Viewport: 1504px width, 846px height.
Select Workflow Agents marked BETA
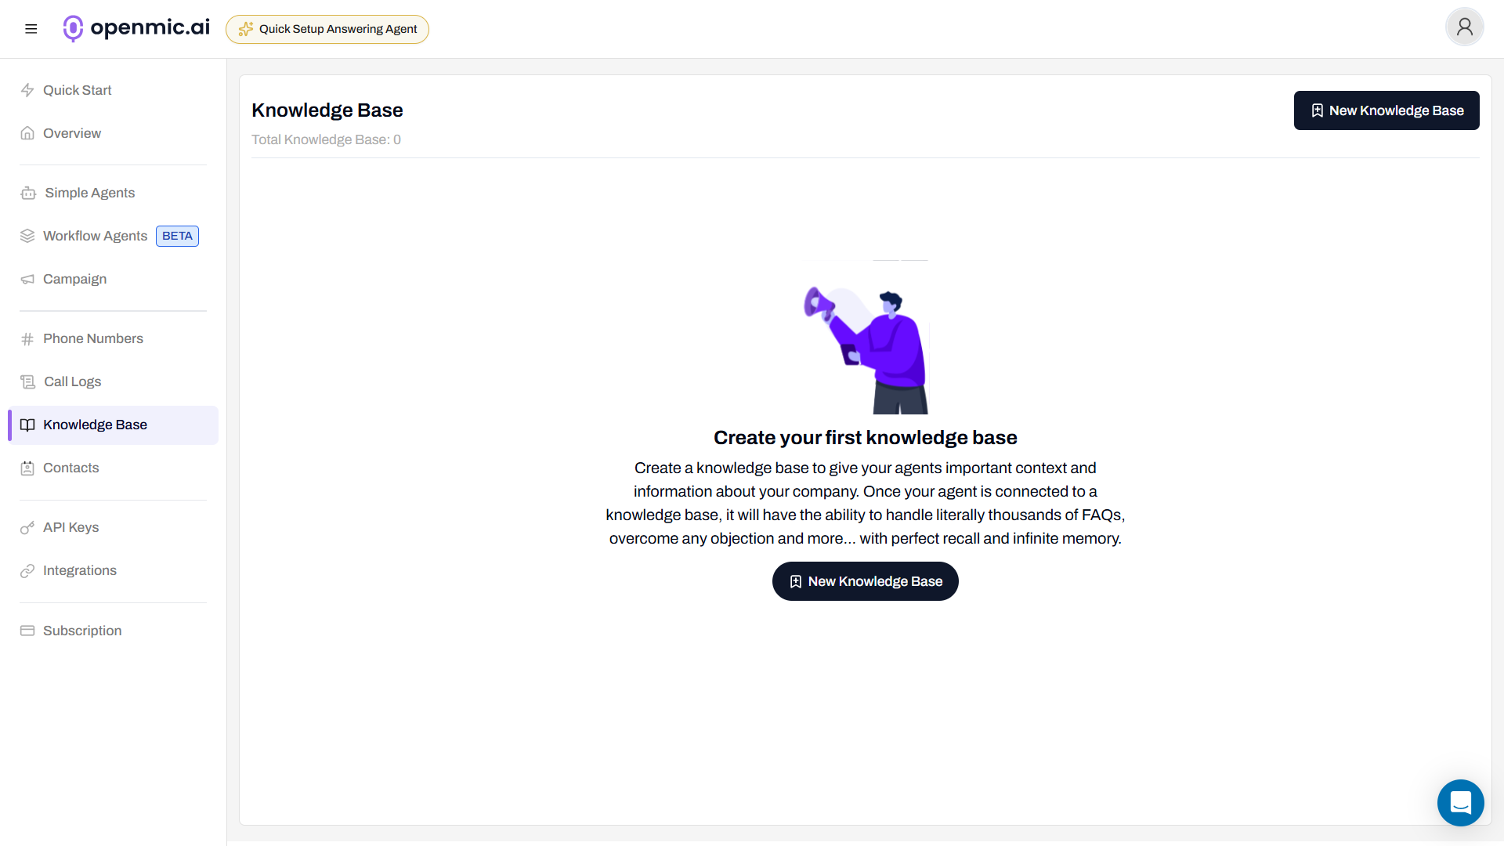click(x=94, y=236)
